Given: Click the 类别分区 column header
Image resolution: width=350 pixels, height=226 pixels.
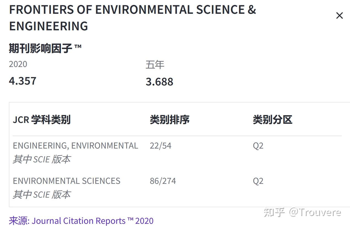Looking at the screenshot, I should (x=272, y=120).
